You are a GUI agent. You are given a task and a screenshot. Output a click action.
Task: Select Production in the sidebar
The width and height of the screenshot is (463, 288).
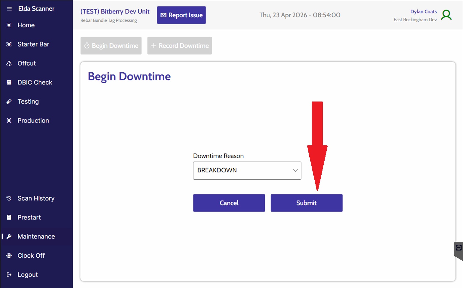coord(36,120)
